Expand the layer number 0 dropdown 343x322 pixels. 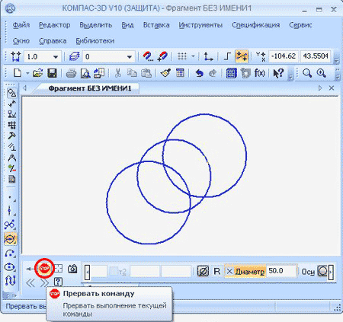130,57
